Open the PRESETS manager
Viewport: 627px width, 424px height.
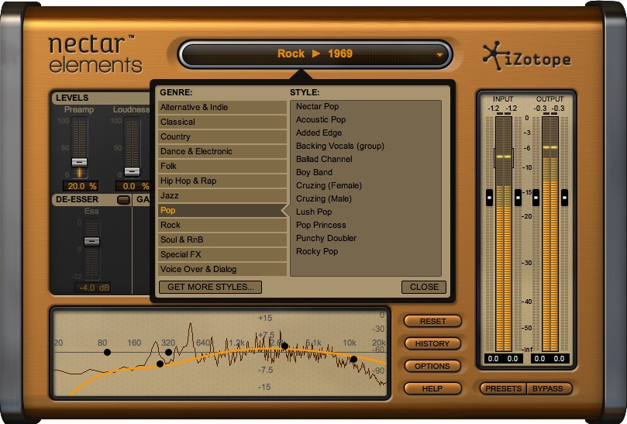pyautogui.click(x=504, y=389)
